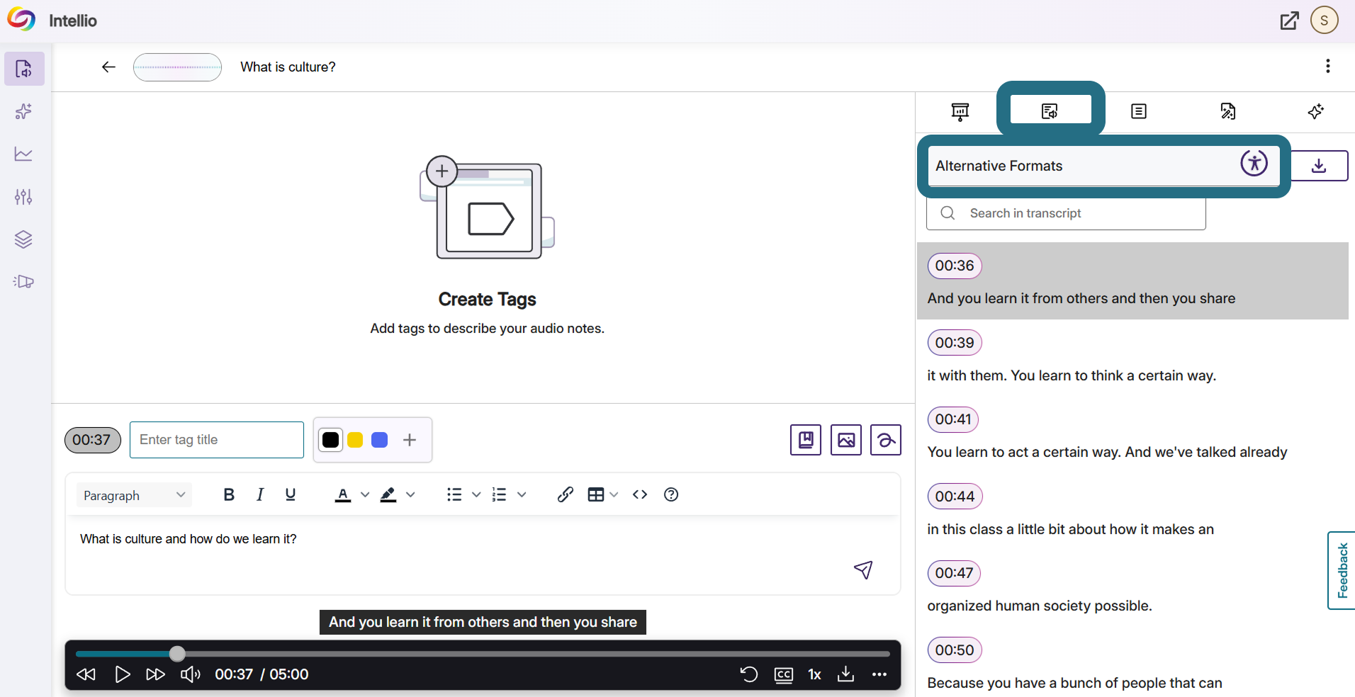Toggle underline formatting in the editor
This screenshot has height=697, width=1355.
click(x=291, y=494)
